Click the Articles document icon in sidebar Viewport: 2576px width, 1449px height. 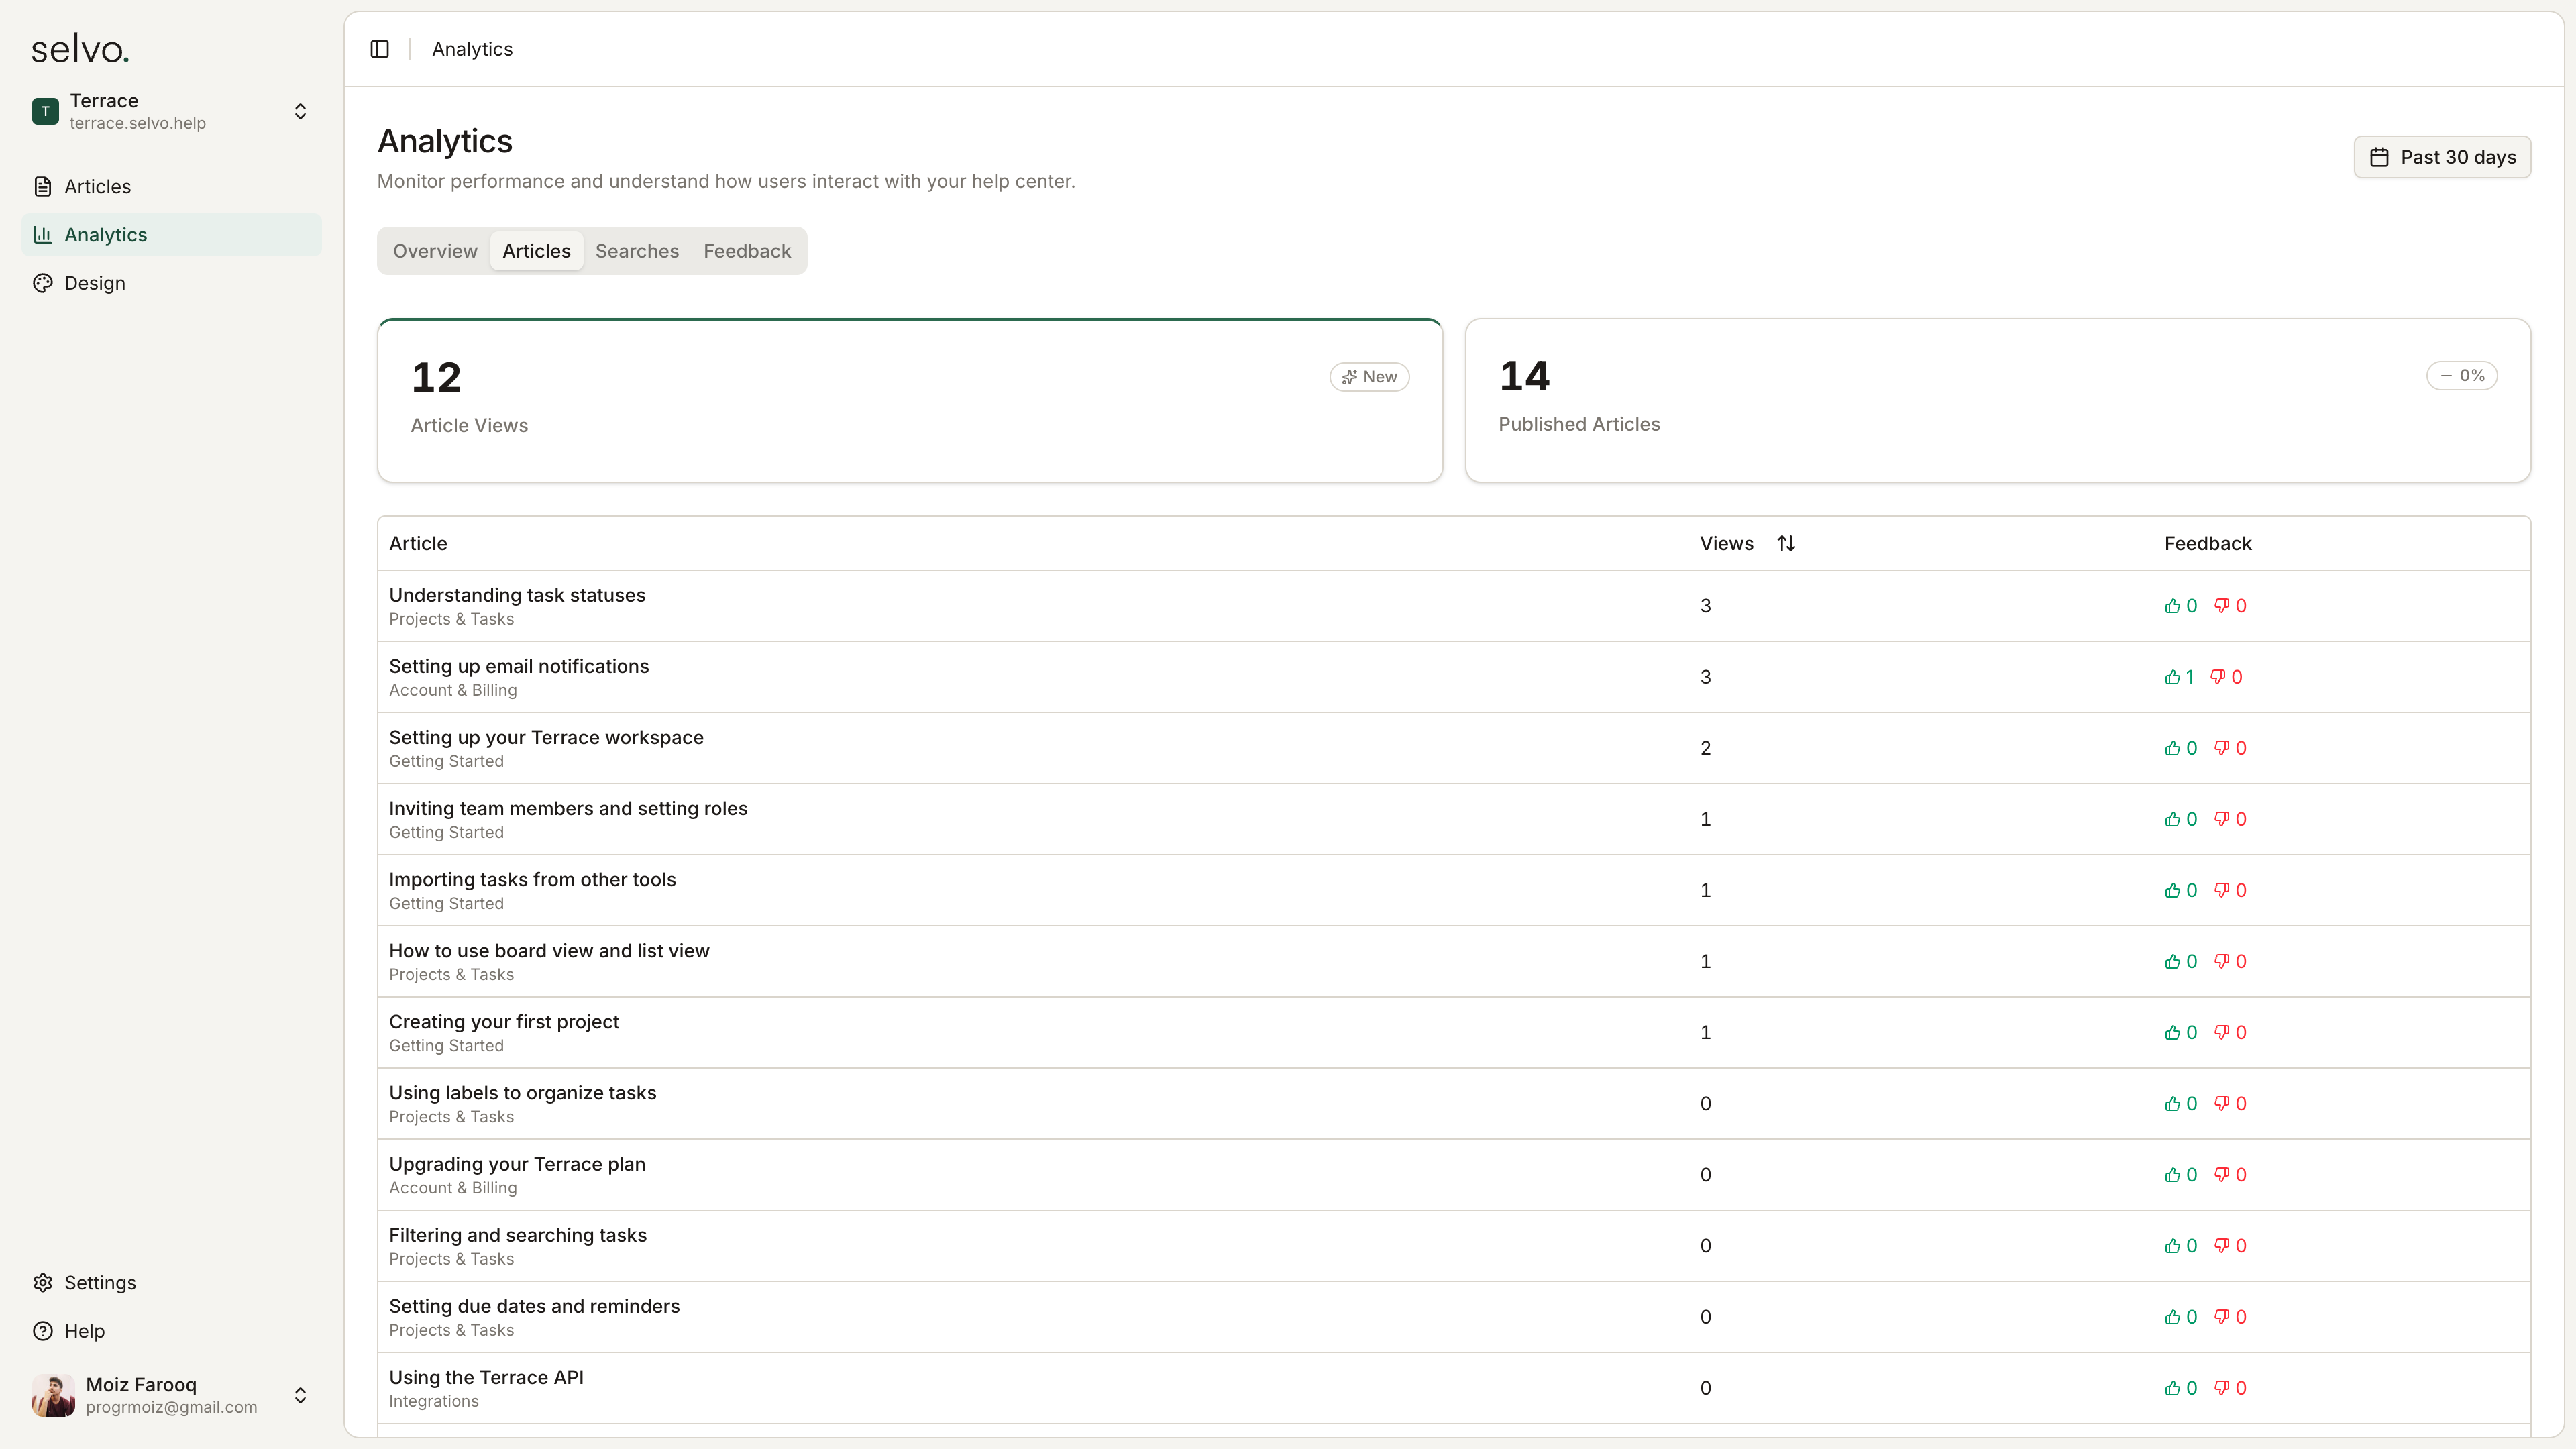pos(42,187)
